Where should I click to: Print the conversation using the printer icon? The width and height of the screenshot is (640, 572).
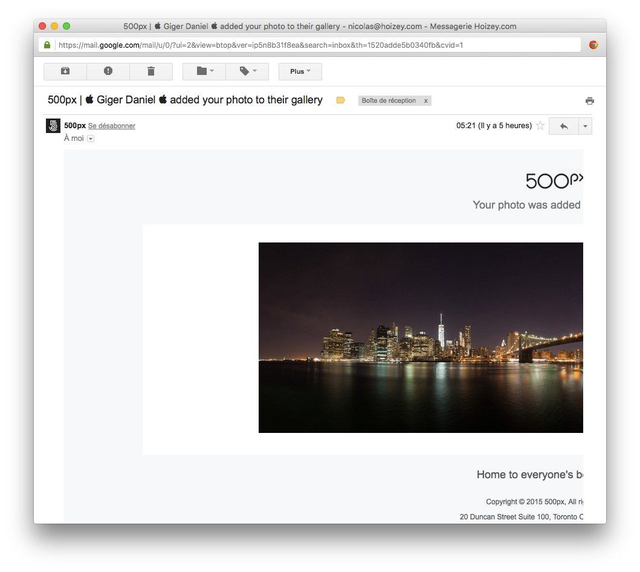pyautogui.click(x=589, y=101)
